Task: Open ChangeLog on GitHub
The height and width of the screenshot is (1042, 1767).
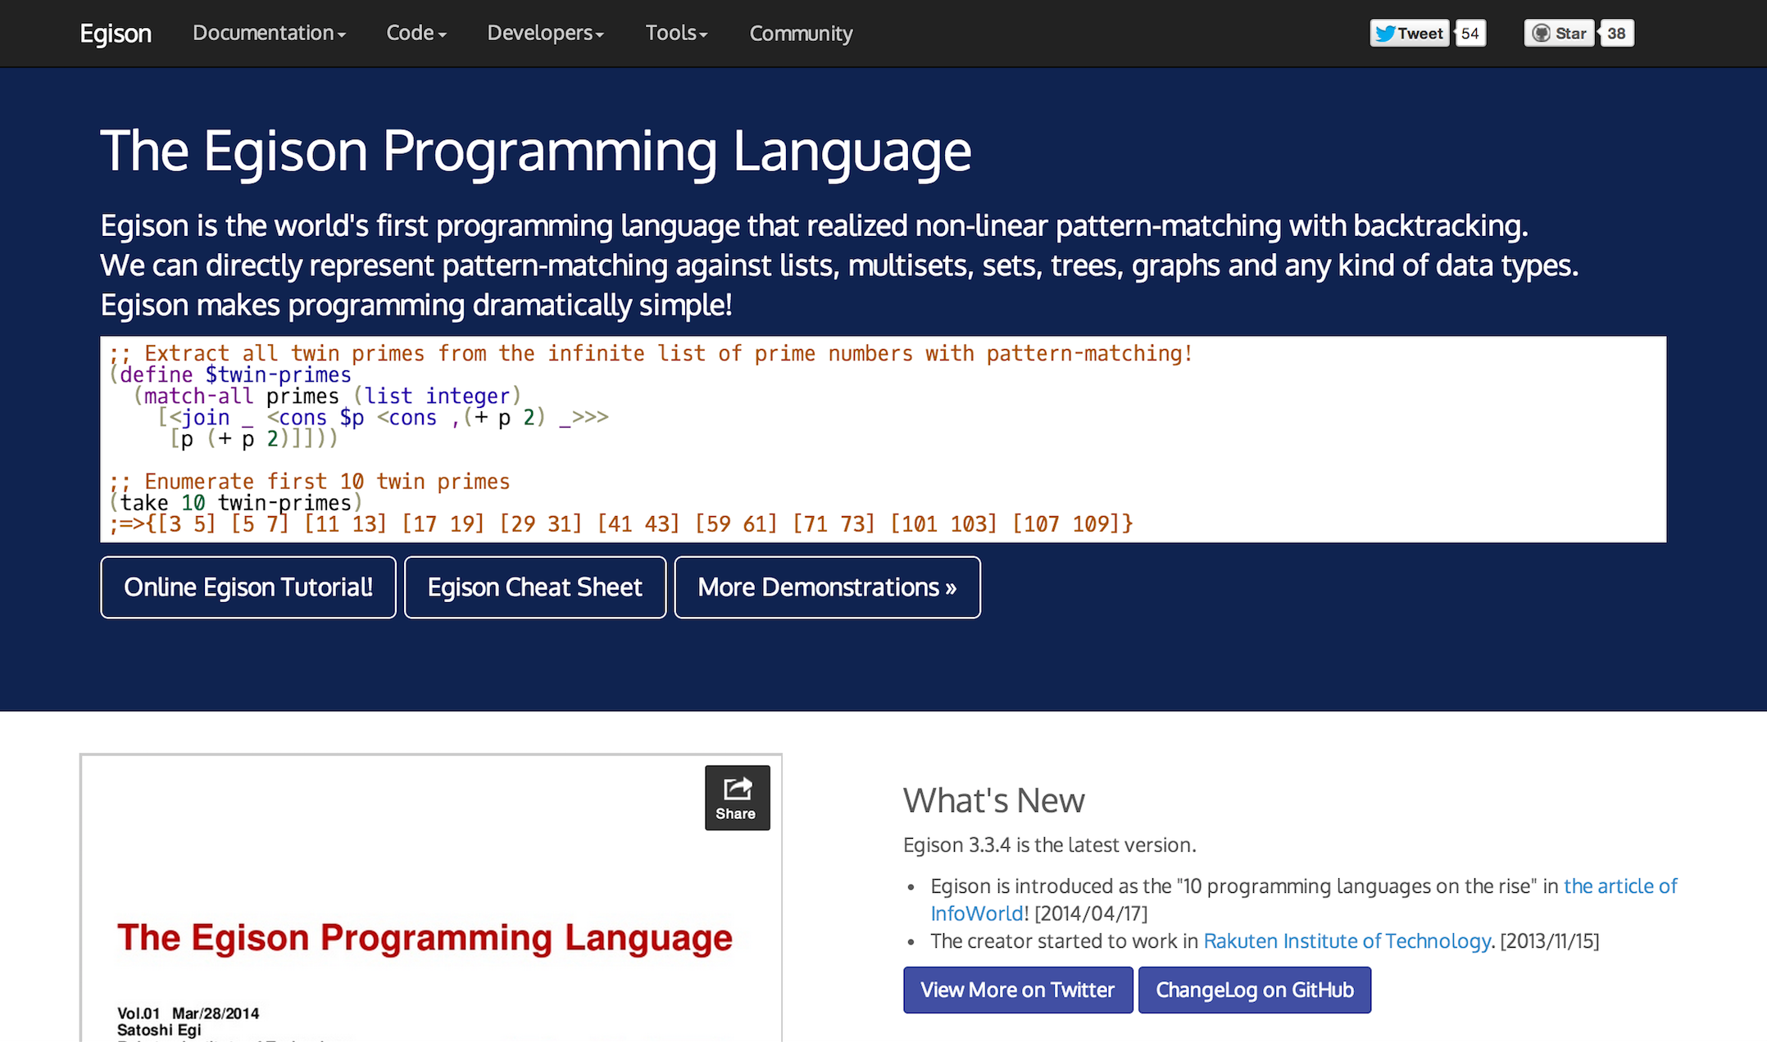Action: click(x=1254, y=990)
